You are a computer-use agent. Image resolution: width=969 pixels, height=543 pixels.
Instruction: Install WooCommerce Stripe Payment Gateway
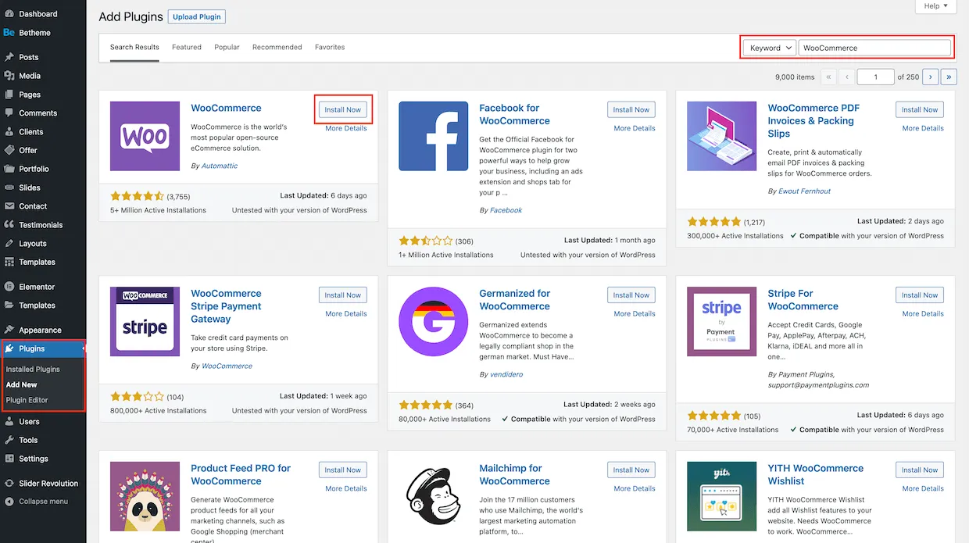343,295
